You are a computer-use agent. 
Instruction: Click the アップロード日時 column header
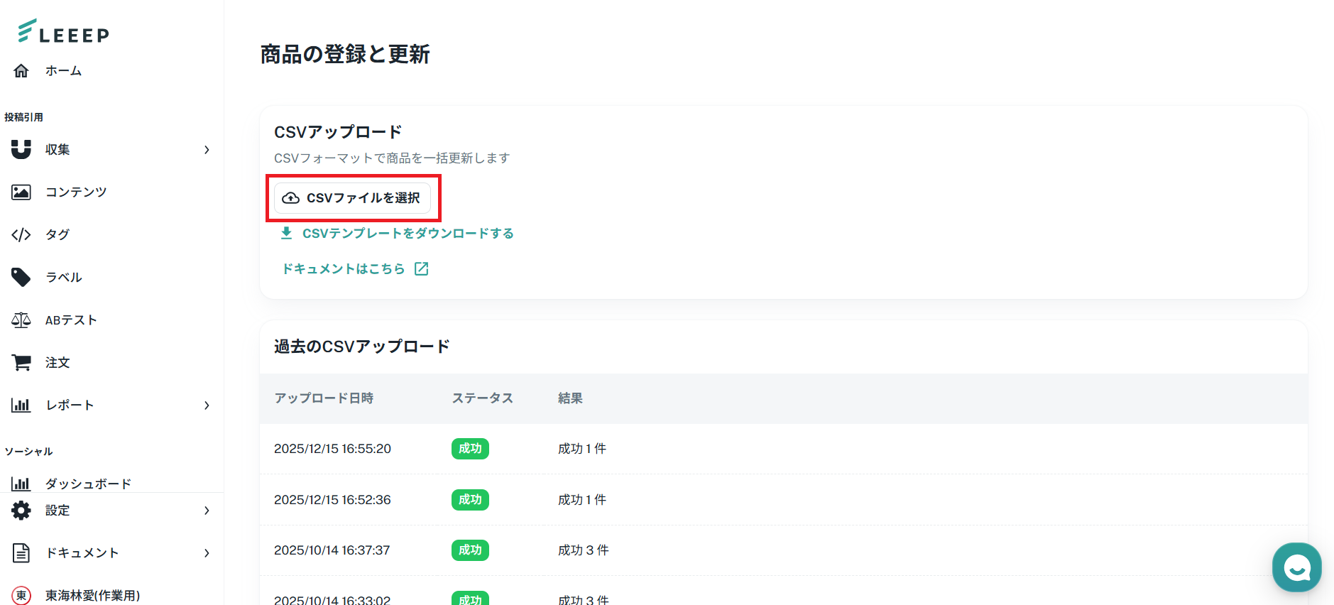pyautogui.click(x=324, y=398)
